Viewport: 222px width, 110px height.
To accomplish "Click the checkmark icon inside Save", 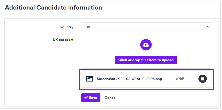I will (86, 97).
